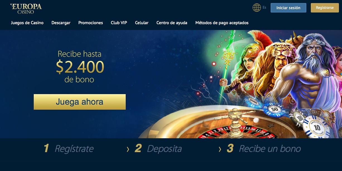
Task: Expand the Es language dropdown
Action: point(264,7)
